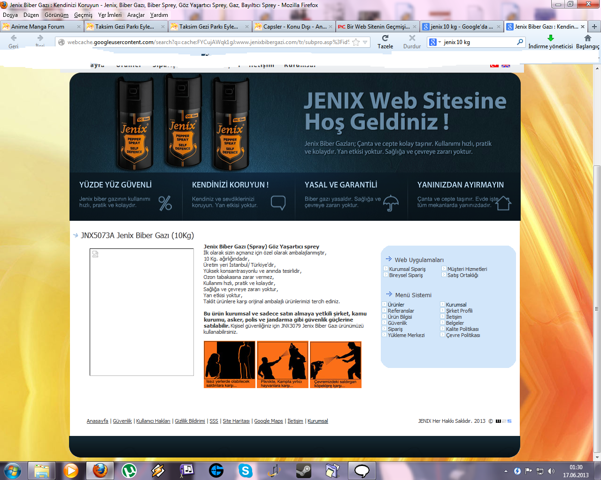Viewport: 601px width, 480px height.
Task: Open the 'saldırgan köpeklere' dog scenario thumbnail
Action: click(336, 364)
